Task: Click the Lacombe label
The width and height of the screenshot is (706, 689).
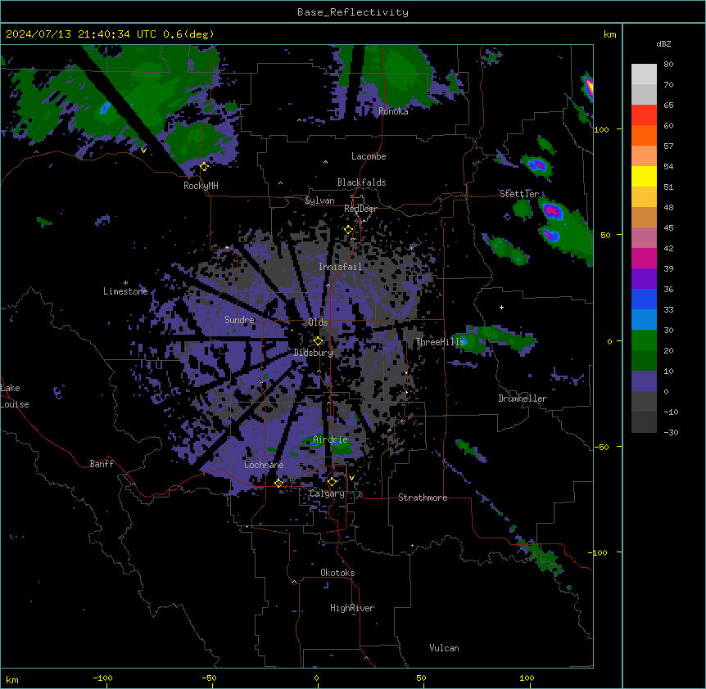Action: (x=369, y=156)
